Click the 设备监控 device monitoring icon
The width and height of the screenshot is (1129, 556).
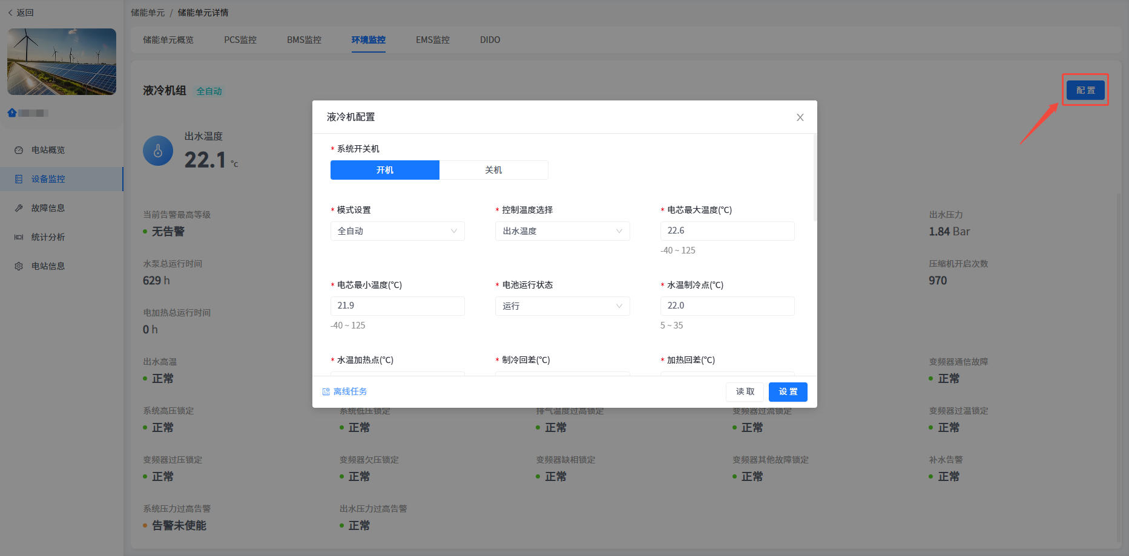tap(19, 179)
